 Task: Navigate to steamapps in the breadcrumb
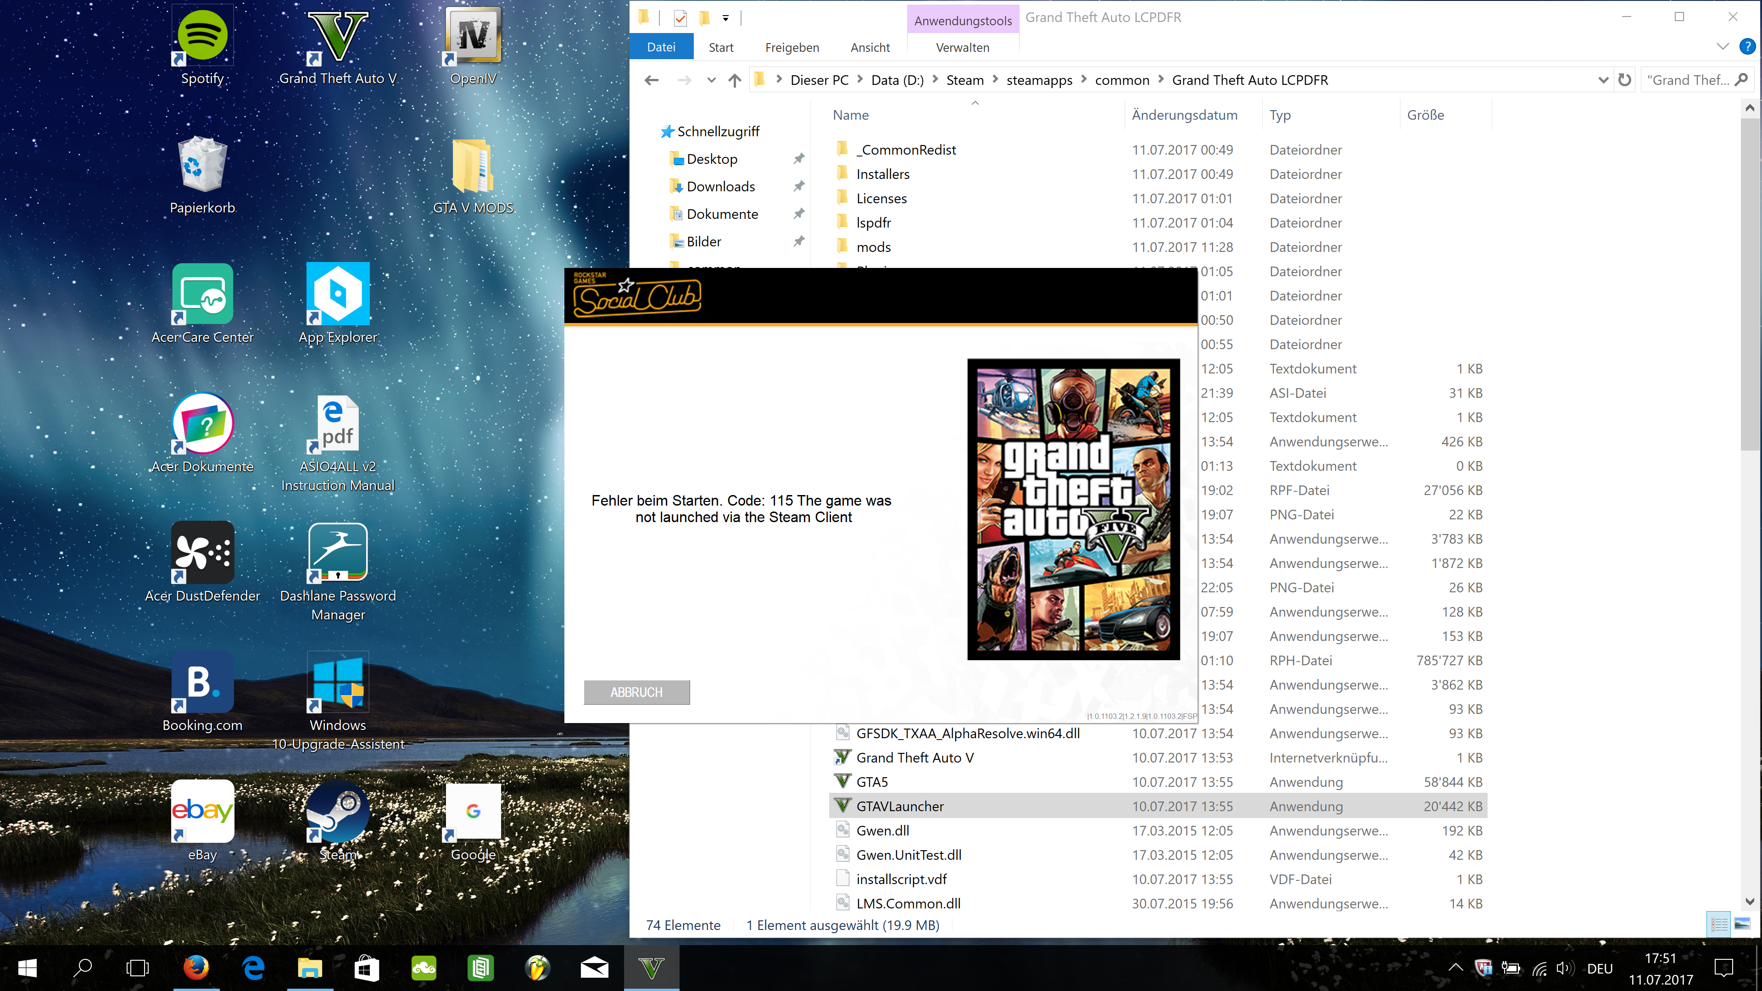(x=1039, y=80)
